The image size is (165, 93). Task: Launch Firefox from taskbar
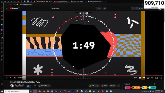point(44,91)
